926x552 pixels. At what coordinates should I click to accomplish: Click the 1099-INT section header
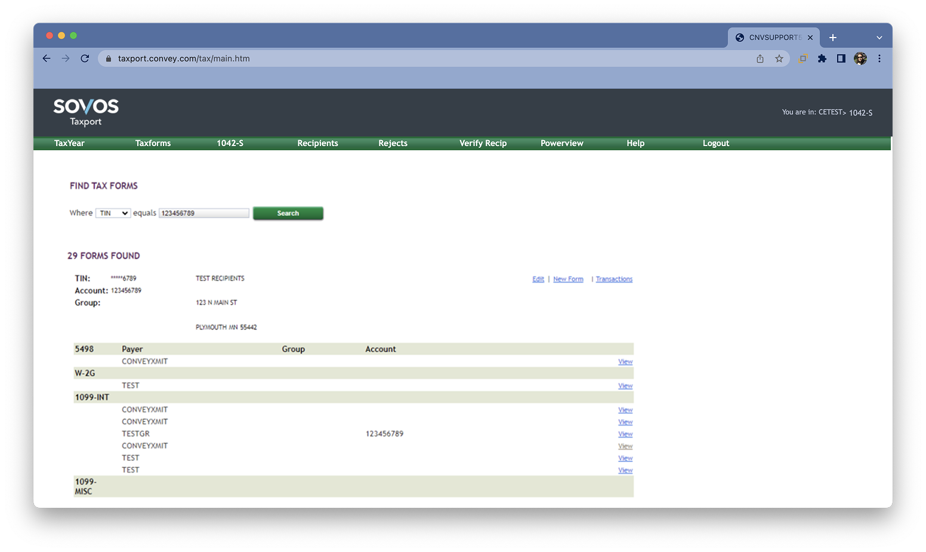click(x=92, y=397)
